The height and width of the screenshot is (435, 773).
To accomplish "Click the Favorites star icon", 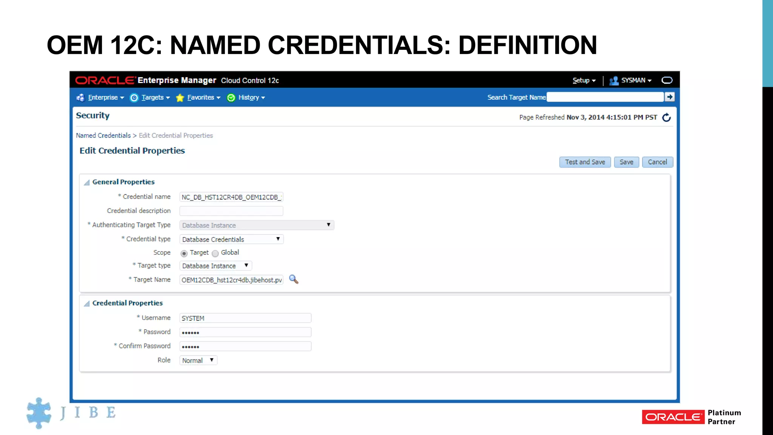I will [180, 98].
